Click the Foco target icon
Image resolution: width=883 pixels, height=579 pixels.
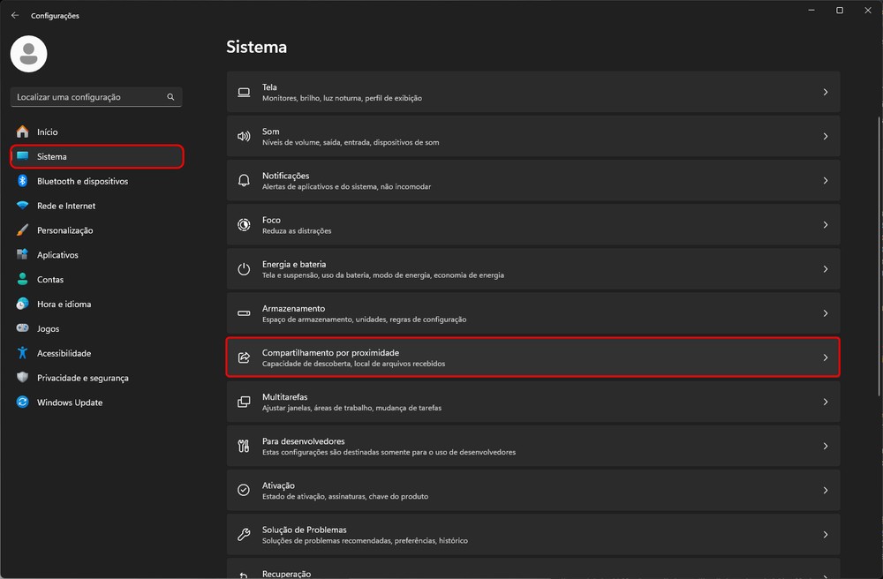[245, 225]
